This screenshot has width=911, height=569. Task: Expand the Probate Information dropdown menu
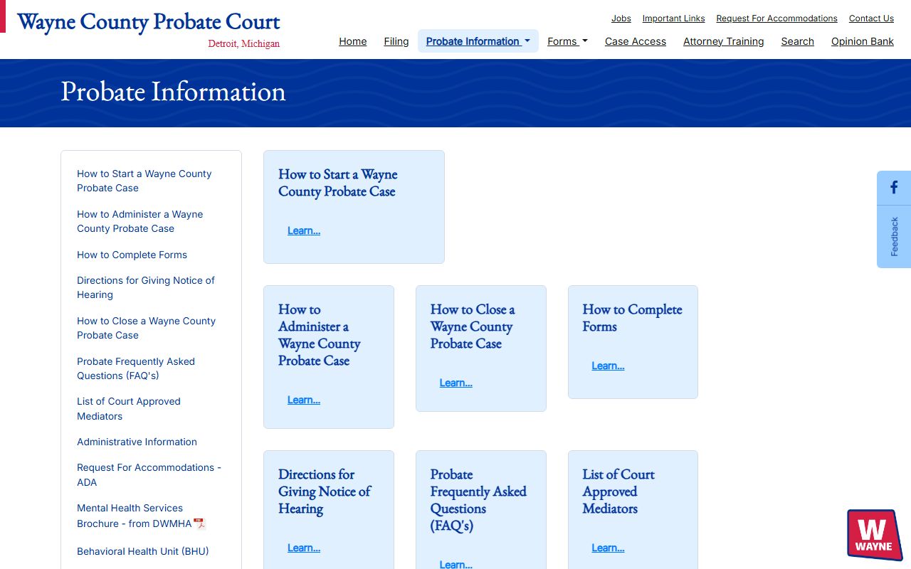(478, 41)
